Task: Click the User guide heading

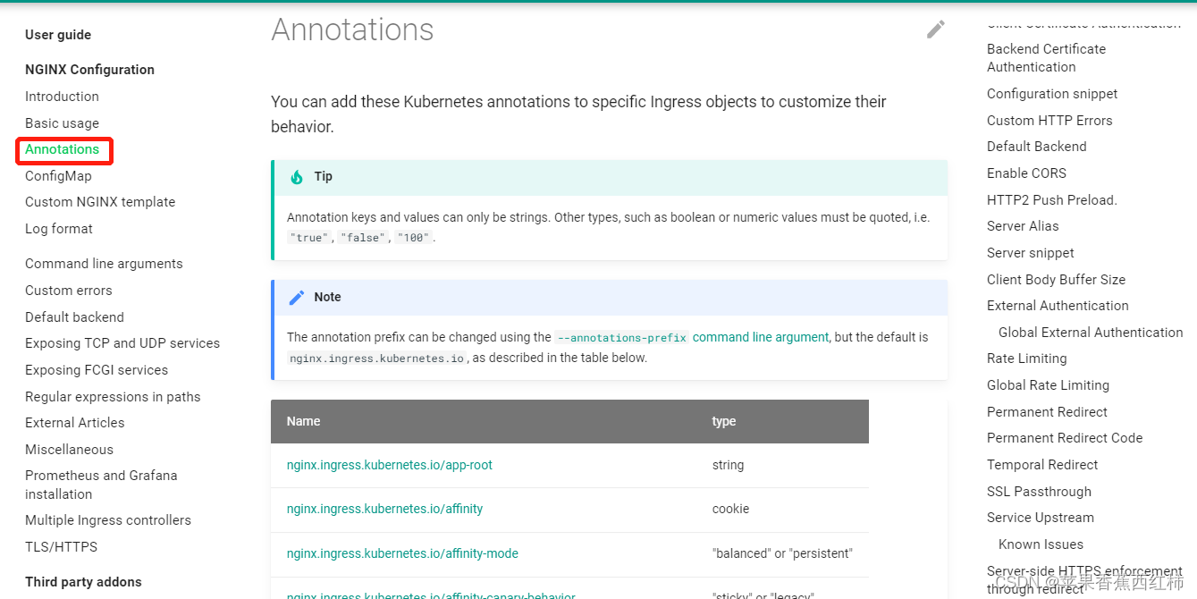Action: coord(58,35)
